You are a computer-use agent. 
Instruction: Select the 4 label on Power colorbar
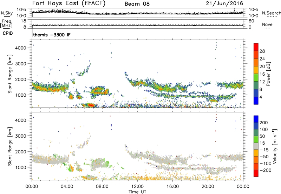click(261, 97)
